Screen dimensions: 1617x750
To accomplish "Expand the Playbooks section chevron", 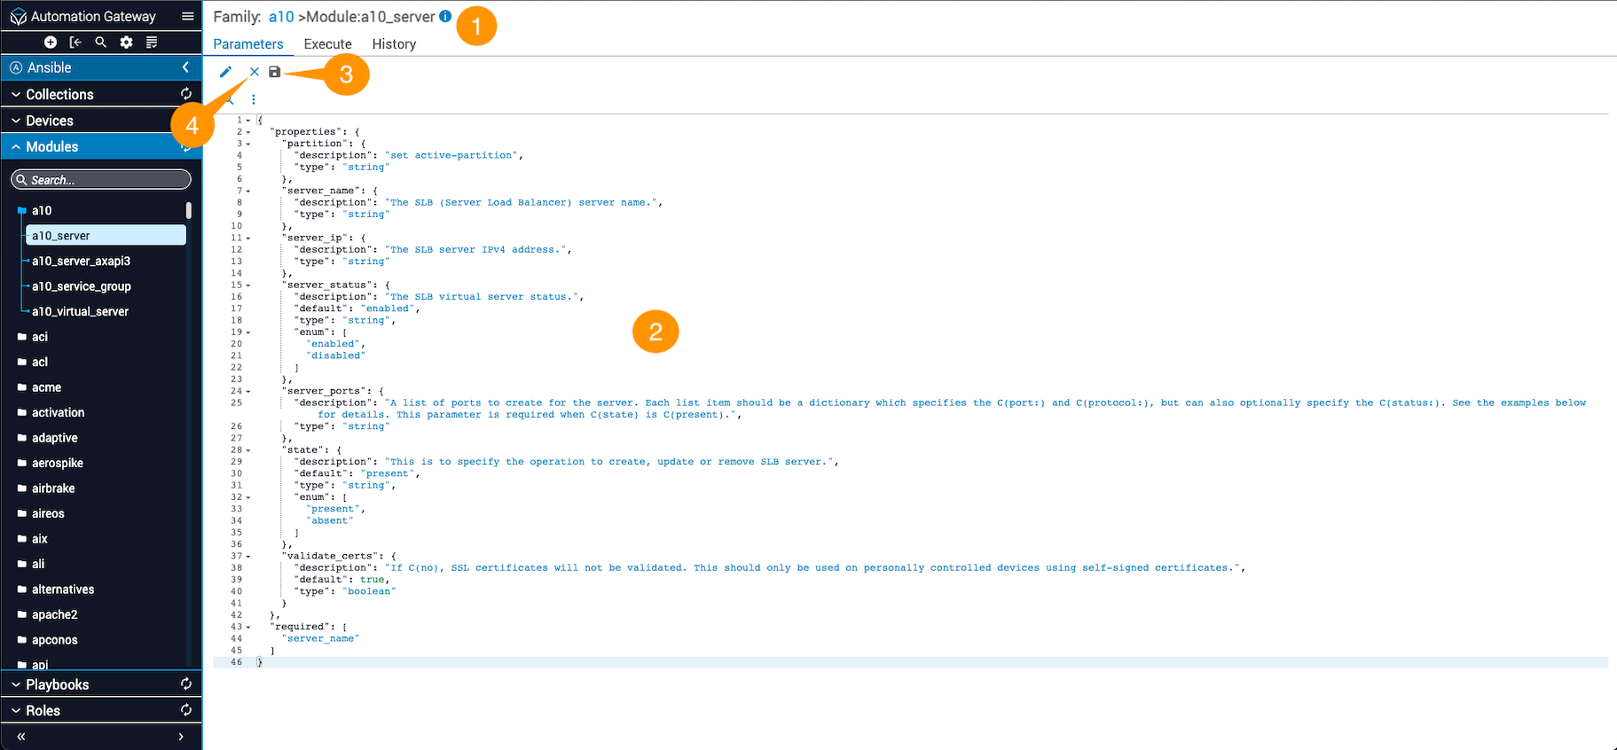I will point(16,684).
